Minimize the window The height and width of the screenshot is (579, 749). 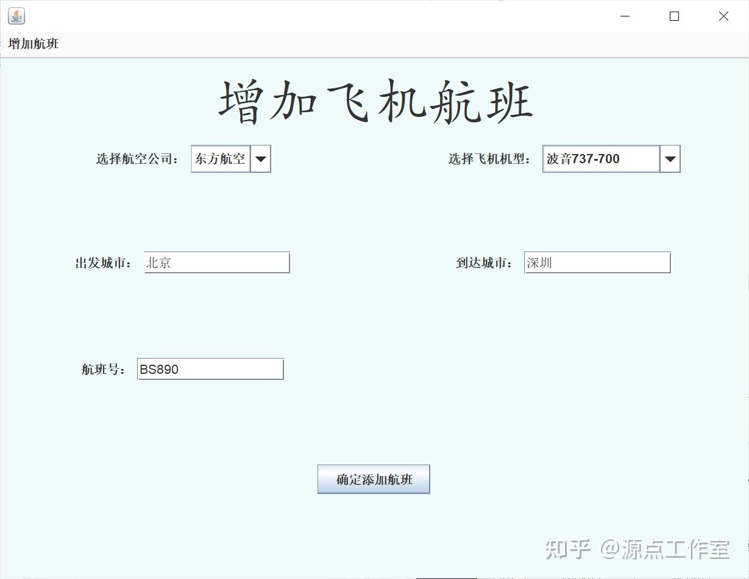[625, 16]
